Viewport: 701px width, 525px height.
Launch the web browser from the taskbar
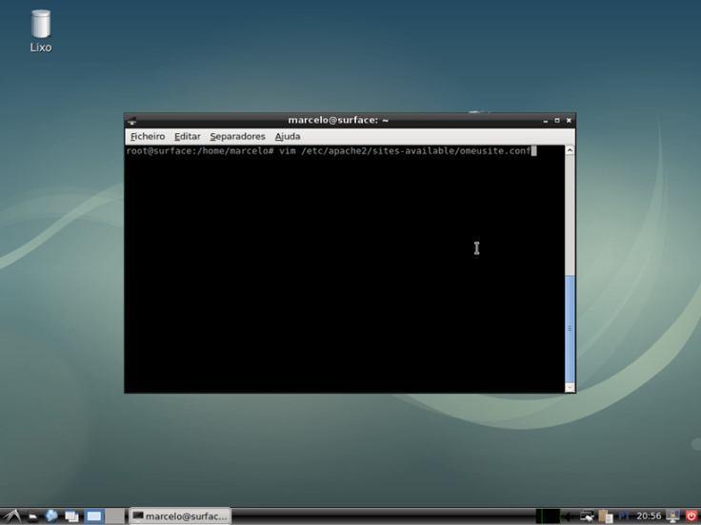[x=51, y=516]
